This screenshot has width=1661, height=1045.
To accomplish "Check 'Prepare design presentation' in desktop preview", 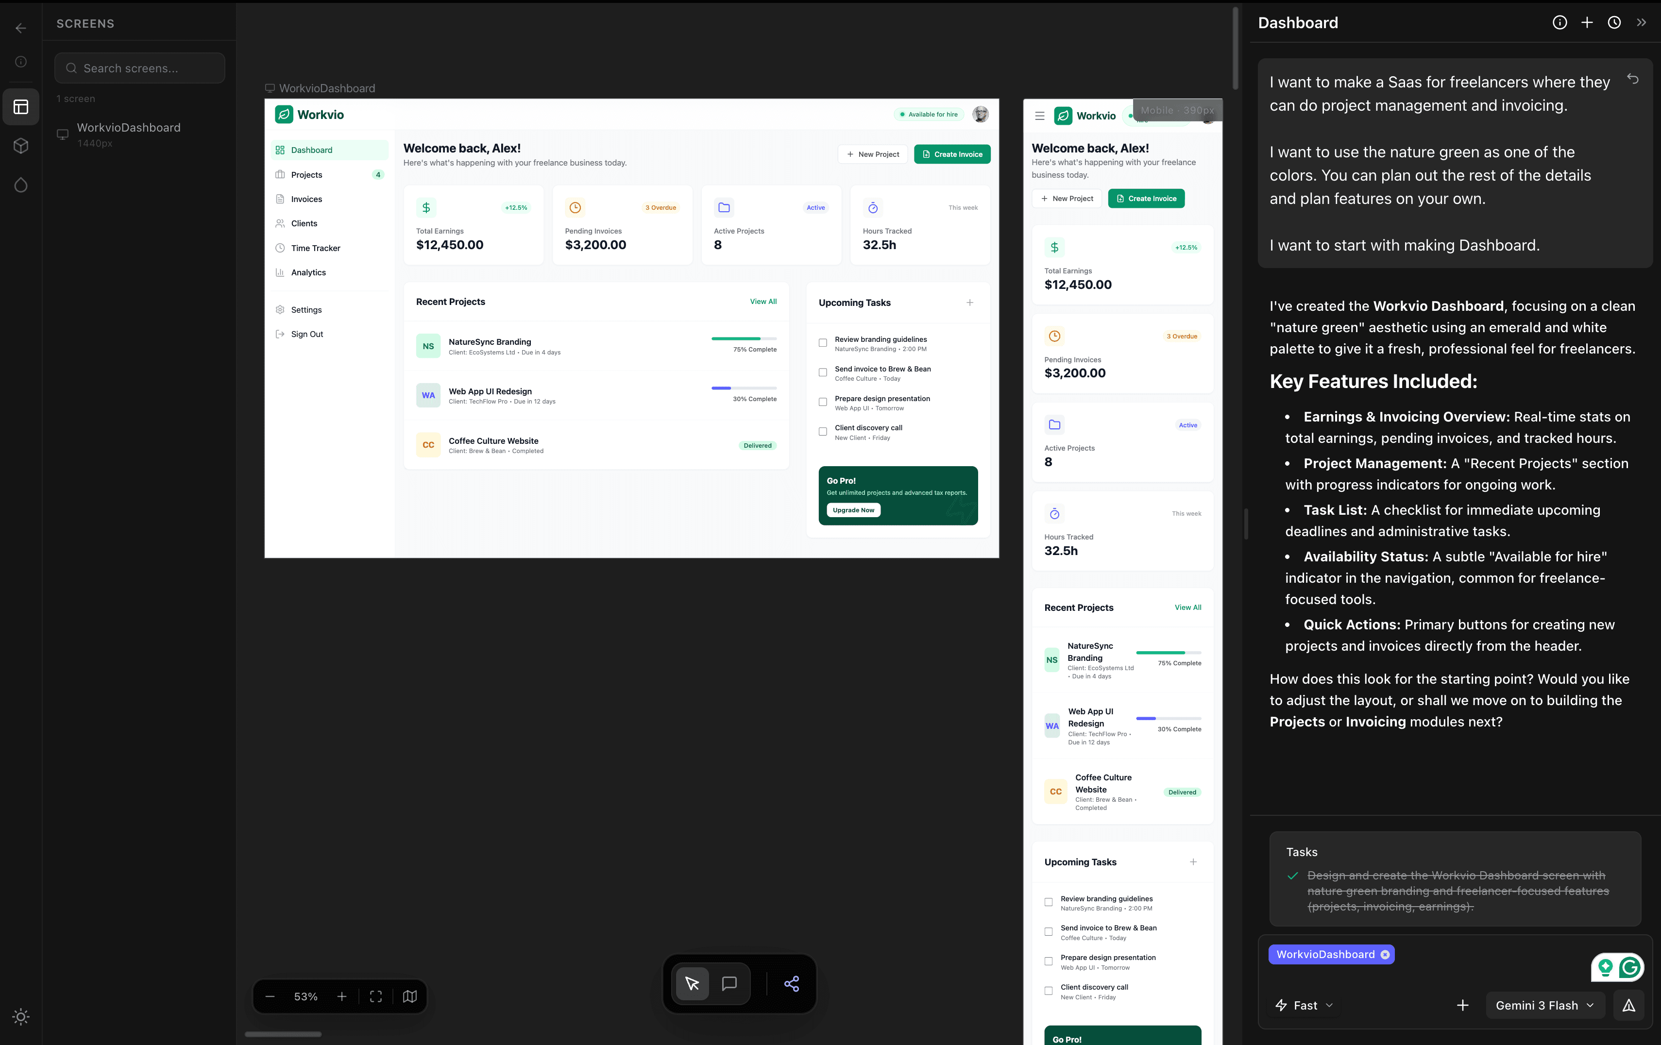I will click(x=823, y=402).
